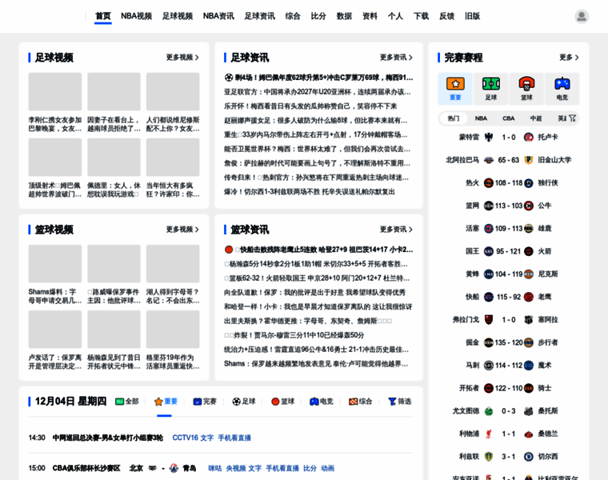The image size is (608, 480).
Task: Click the 热火 team logo
Action: click(x=489, y=183)
